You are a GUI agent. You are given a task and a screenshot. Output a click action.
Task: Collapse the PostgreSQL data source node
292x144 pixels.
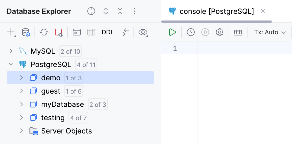tap(11, 65)
